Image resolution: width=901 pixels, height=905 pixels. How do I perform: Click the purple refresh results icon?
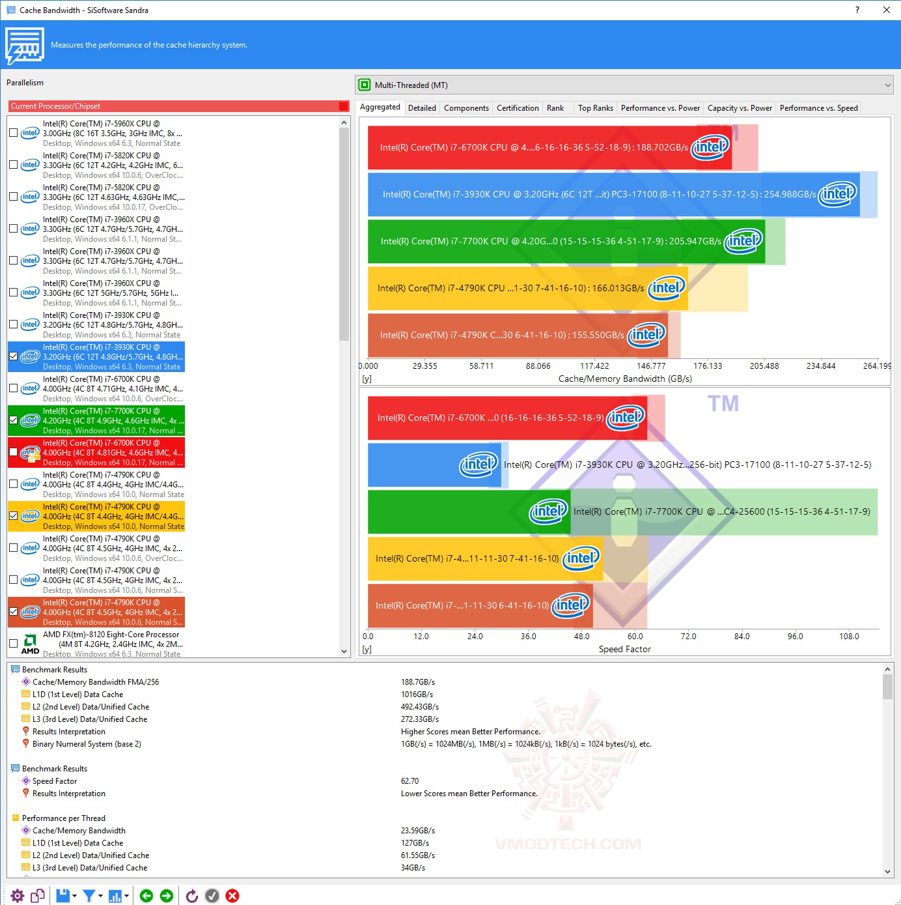pyautogui.click(x=192, y=896)
